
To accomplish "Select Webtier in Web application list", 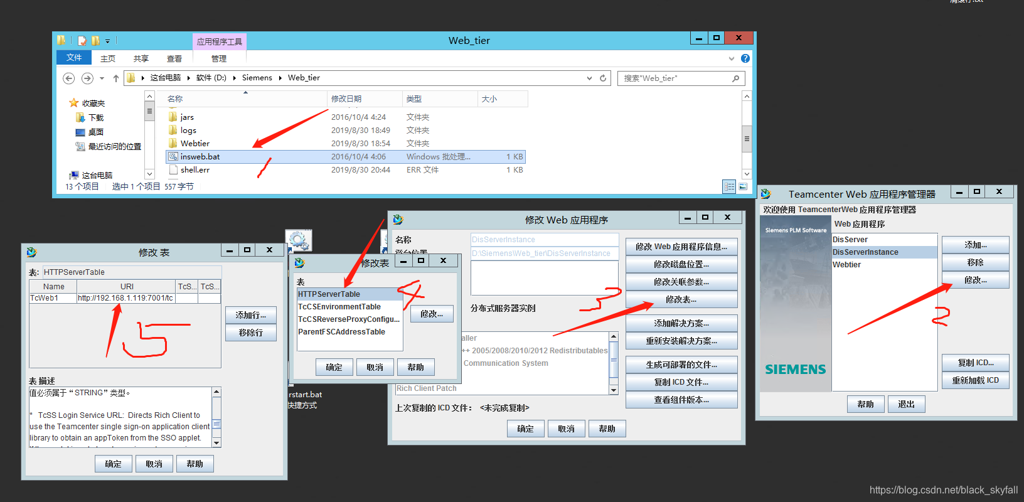I will [x=884, y=265].
